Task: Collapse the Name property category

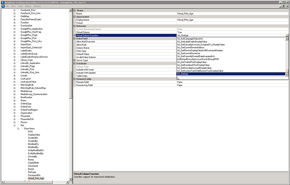Action: click(74, 11)
